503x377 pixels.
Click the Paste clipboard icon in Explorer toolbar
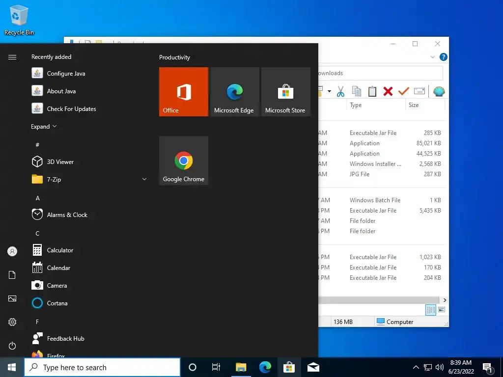[x=372, y=91]
